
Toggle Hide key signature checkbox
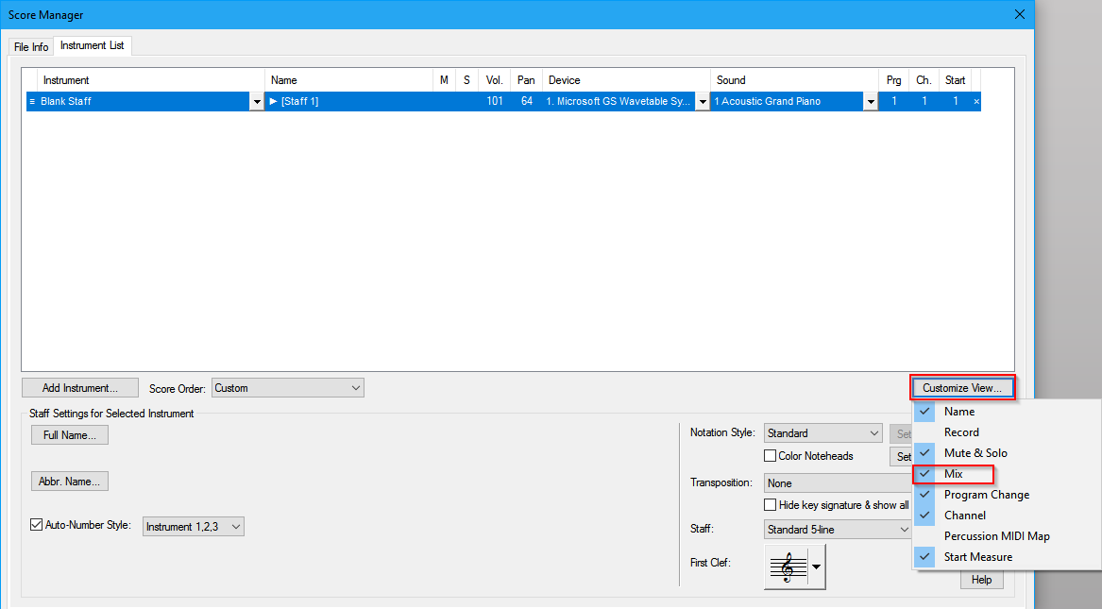pyautogui.click(x=771, y=505)
